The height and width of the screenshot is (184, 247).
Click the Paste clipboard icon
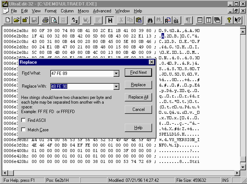tap(139, 20)
